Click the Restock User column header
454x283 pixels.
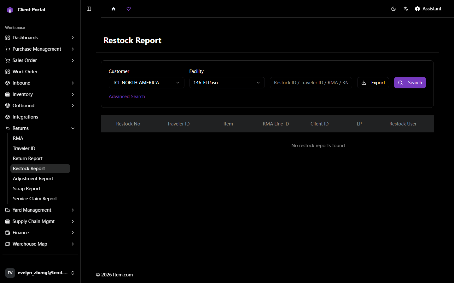coord(403,124)
